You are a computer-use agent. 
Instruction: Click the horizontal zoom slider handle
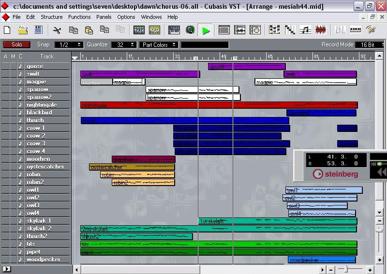pyautogui.click(x=347, y=269)
